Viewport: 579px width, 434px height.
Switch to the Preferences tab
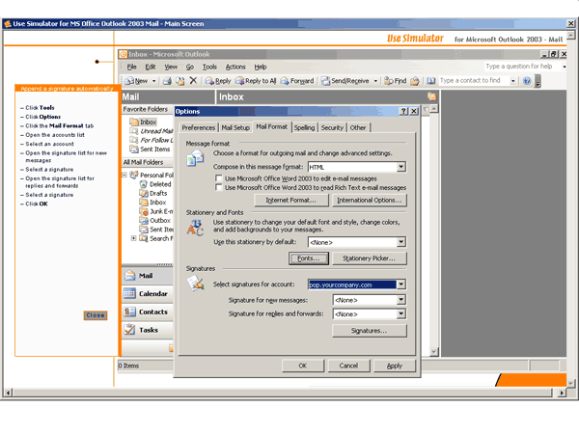pyautogui.click(x=198, y=127)
